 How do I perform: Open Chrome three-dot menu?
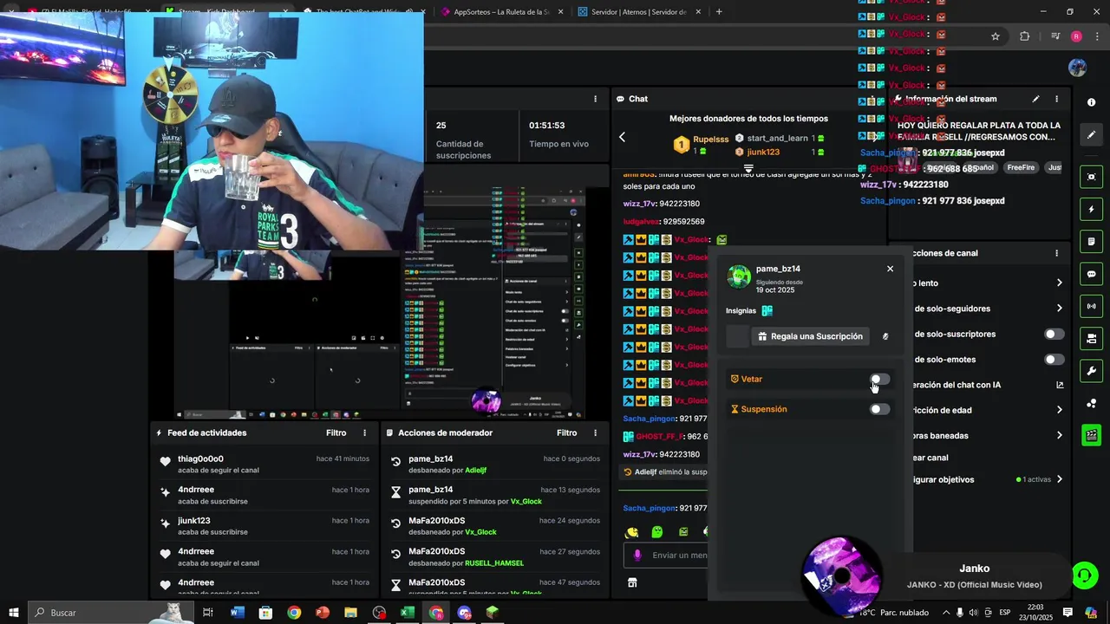1095,36
